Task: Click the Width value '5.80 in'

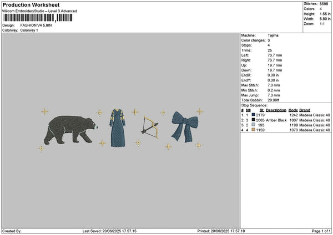Action: click(x=325, y=19)
